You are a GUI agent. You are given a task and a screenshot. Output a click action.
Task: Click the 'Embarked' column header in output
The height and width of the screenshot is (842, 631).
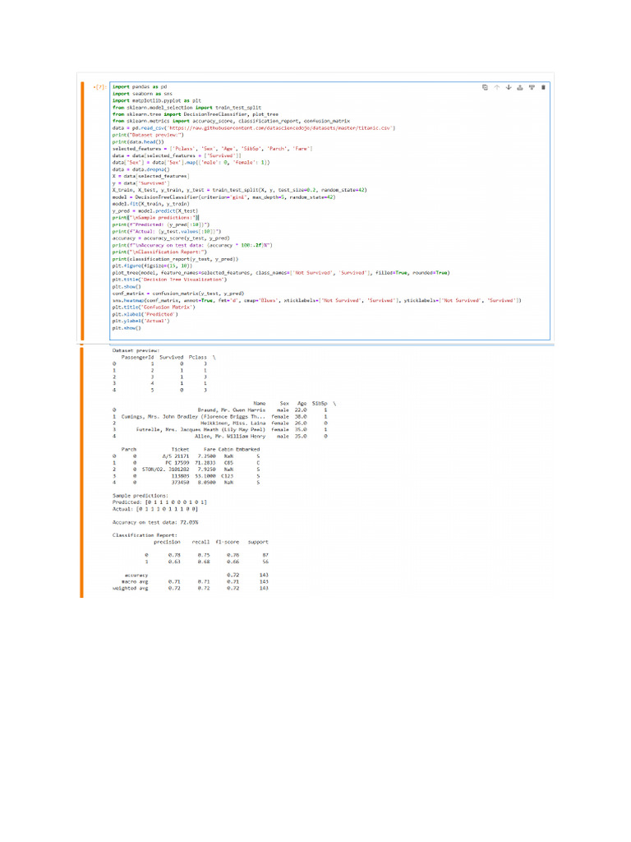coord(248,450)
